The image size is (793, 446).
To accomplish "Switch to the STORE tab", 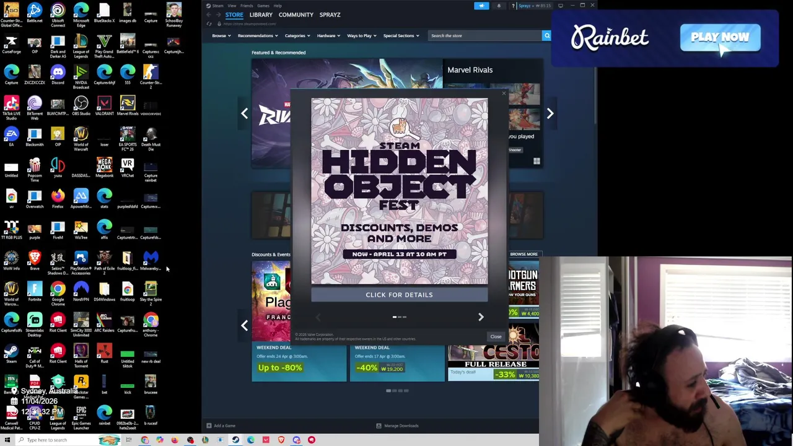I will (x=234, y=14).
